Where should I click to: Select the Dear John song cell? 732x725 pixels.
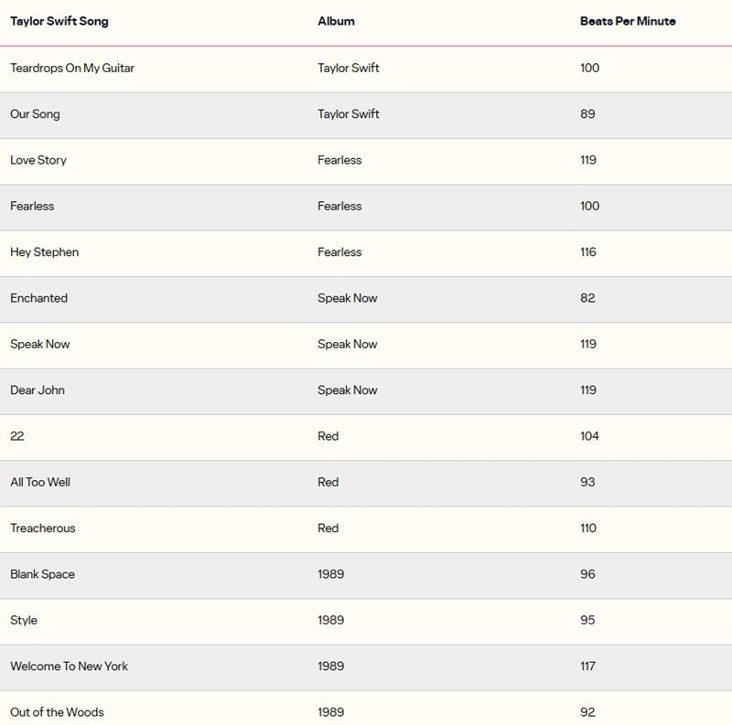[38, 390]
